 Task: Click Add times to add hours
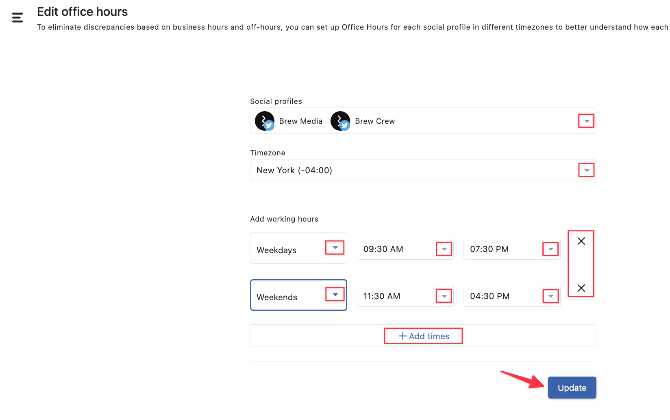(x=429, y=336)
